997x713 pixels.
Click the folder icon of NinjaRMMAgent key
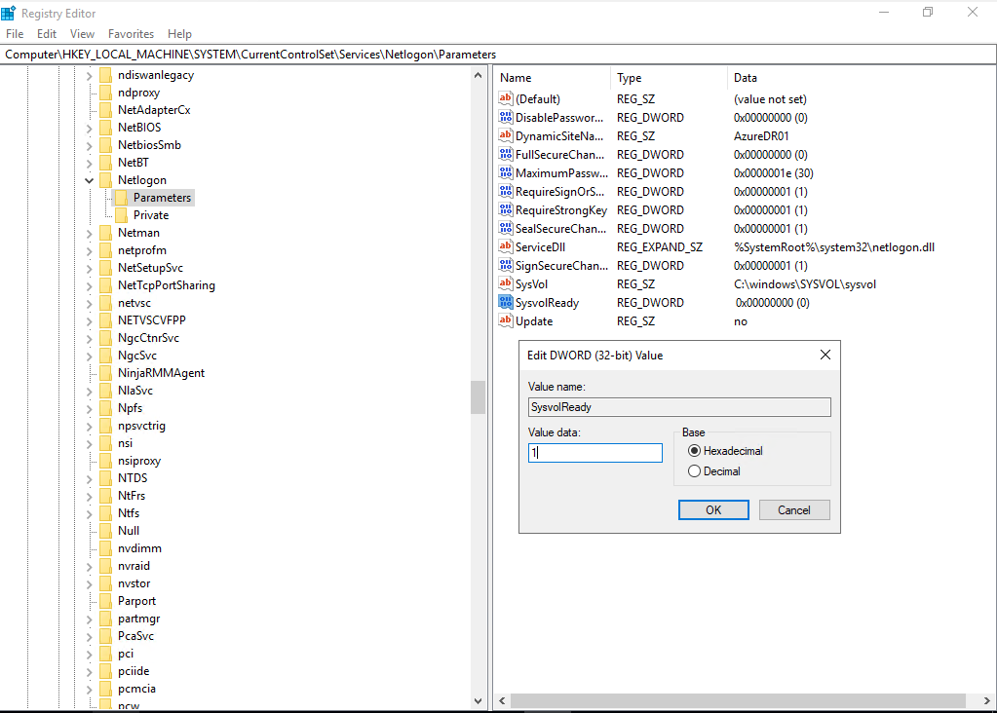[x=105, y=373]
